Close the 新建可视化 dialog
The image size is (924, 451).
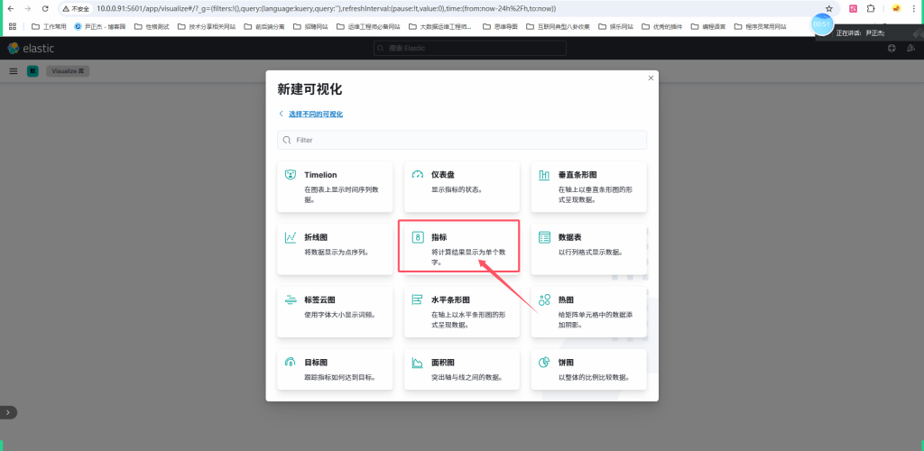click(651, 78)
